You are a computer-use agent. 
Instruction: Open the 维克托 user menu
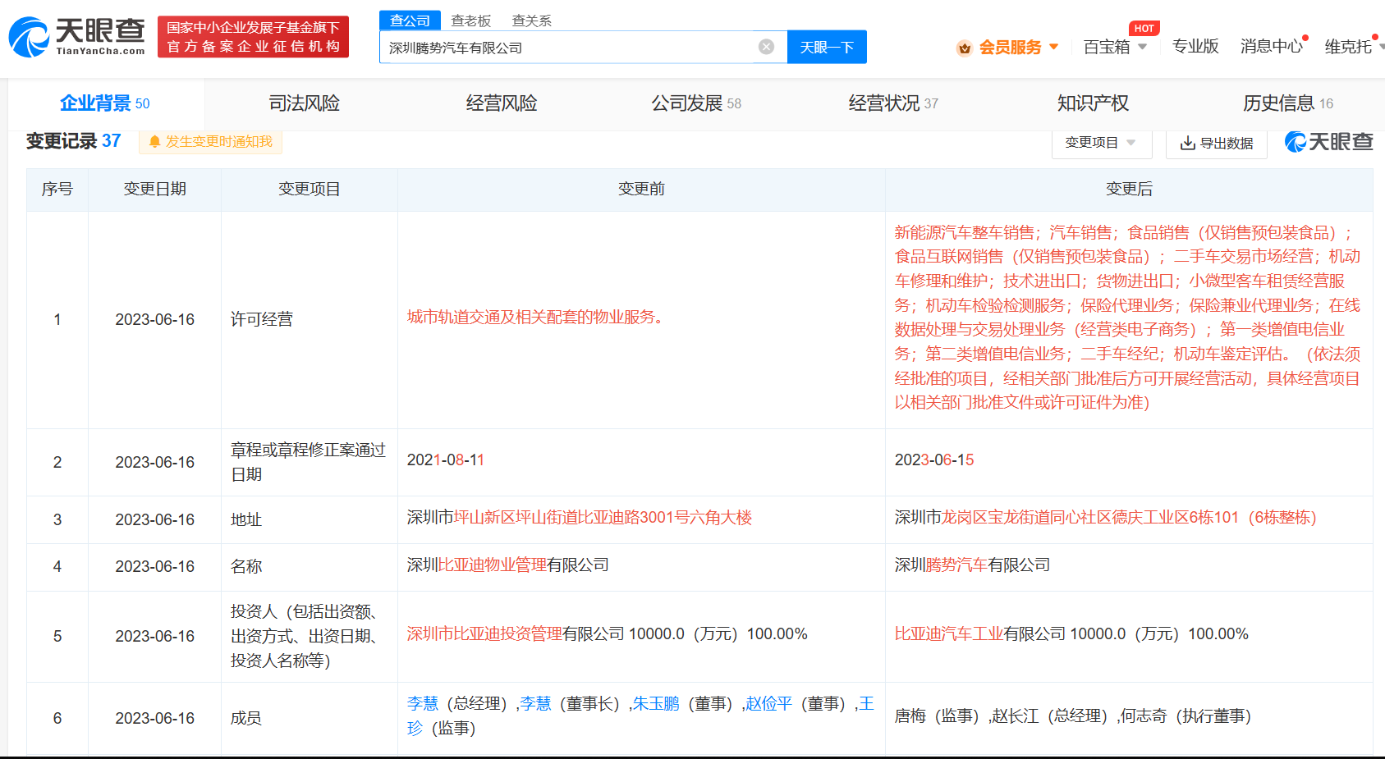click(1353, 47)
